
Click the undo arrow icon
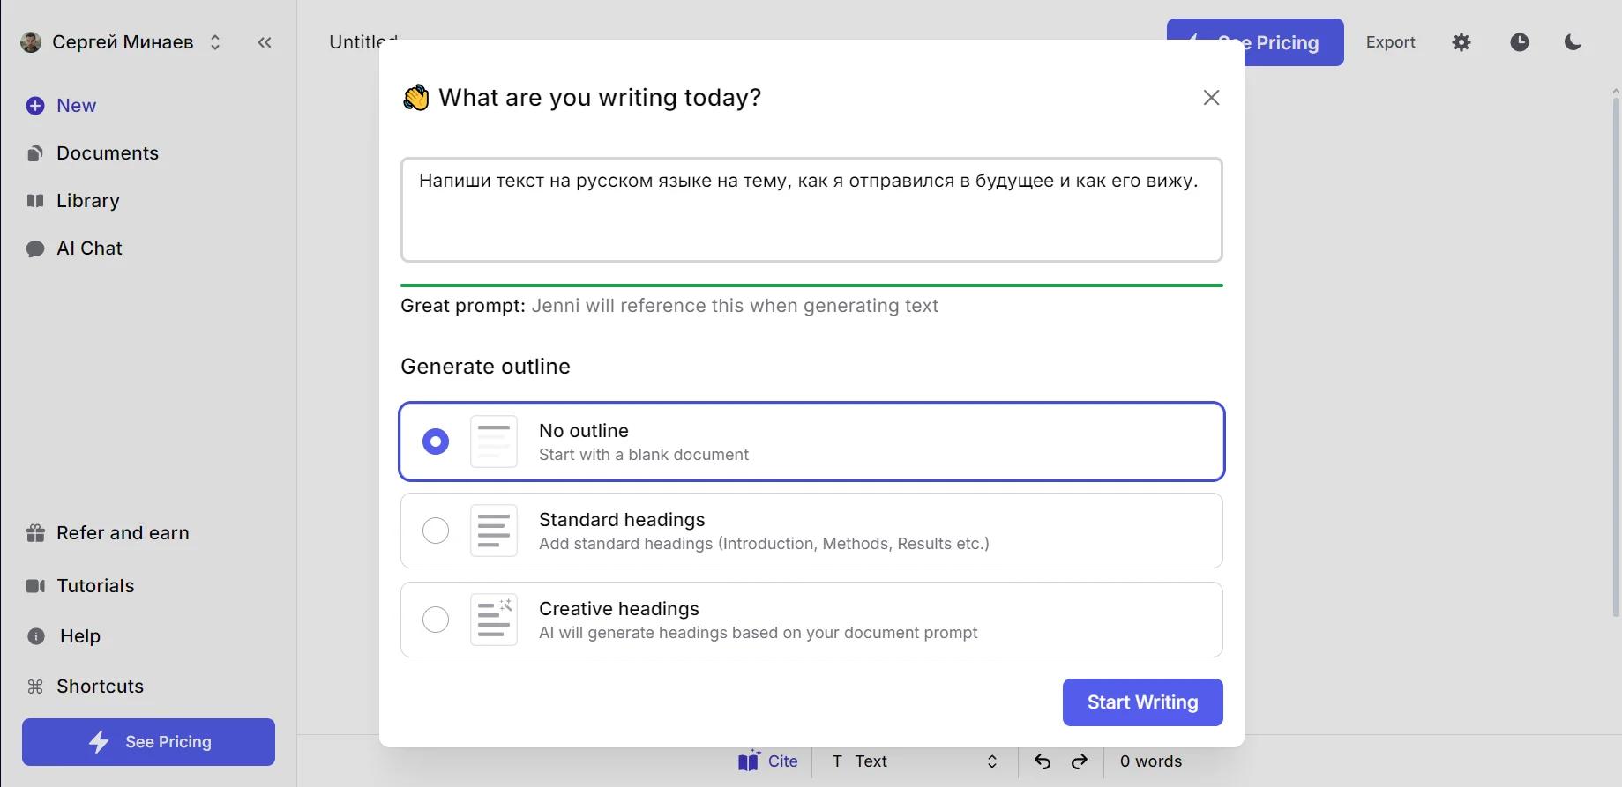[x=1042, y=761]
